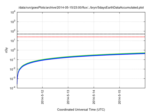The height and width of the screenshot is (112, 160).
Task: Click the 10^3 y-axis tick label
Action: point(13,22)
